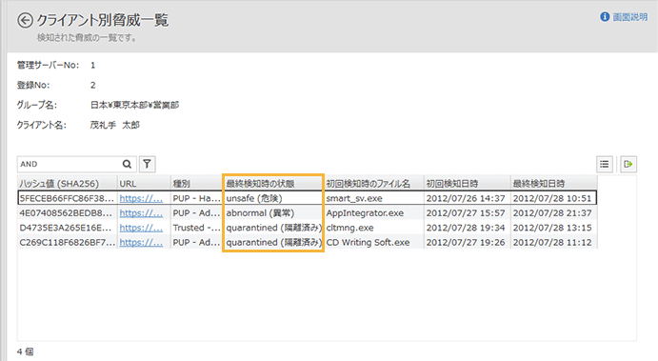This screenshot has height=361, width=658.
Task: Select the AppIntegrator.exe file name
Action: (365, 213)
